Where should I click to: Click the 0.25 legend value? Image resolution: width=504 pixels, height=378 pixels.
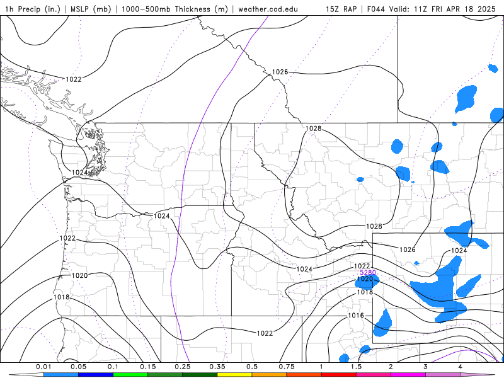click(x=183, y=367)
